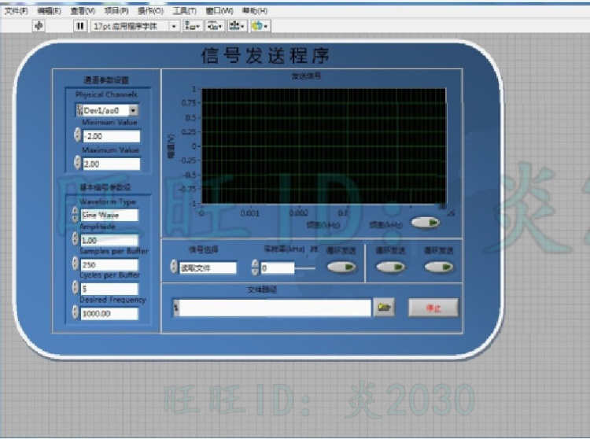
Task: Click the Minimum Value stepper arrows
Action: (78, 135)
